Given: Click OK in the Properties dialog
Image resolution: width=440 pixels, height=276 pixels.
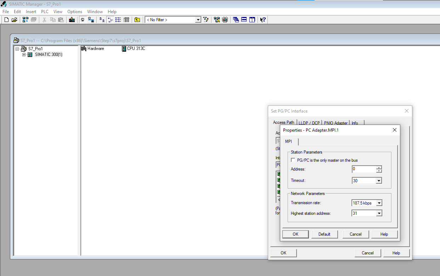Looking at the screenshot, I should (x=295, y=234).
